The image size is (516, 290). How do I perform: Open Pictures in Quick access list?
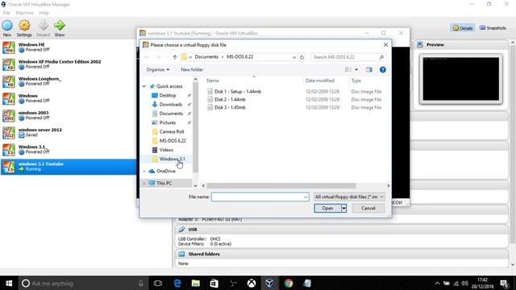tap(168, 122)
